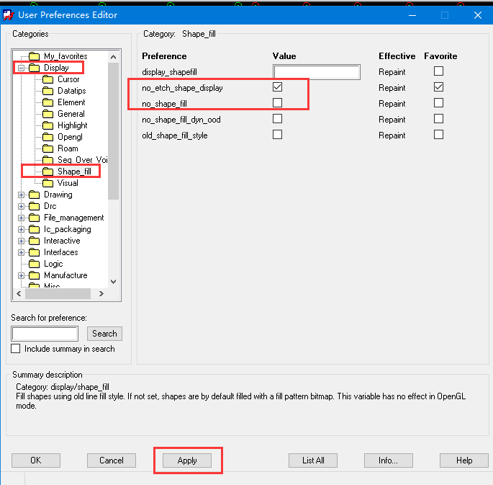Click the File_management folder icon
The height and width of the screenshot is (485, 493).
[x=34, y=218]
